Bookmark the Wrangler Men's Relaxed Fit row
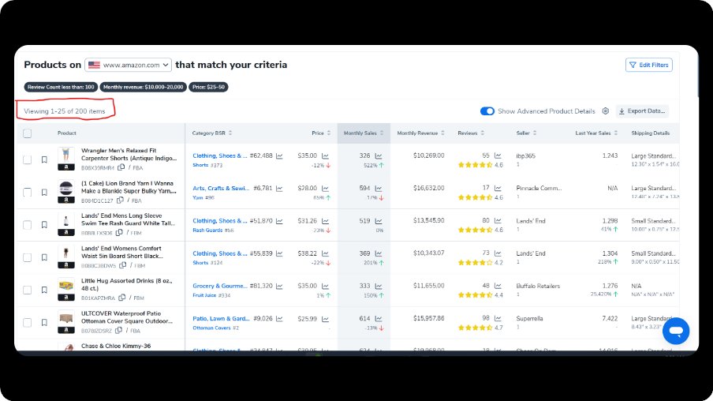 click(44, 159)
